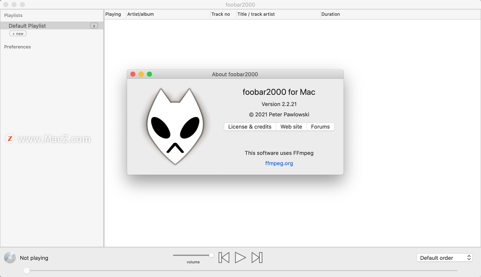481x277 pixels.
Task: Open the Default order playback dropdown
Action: point(444,258)
